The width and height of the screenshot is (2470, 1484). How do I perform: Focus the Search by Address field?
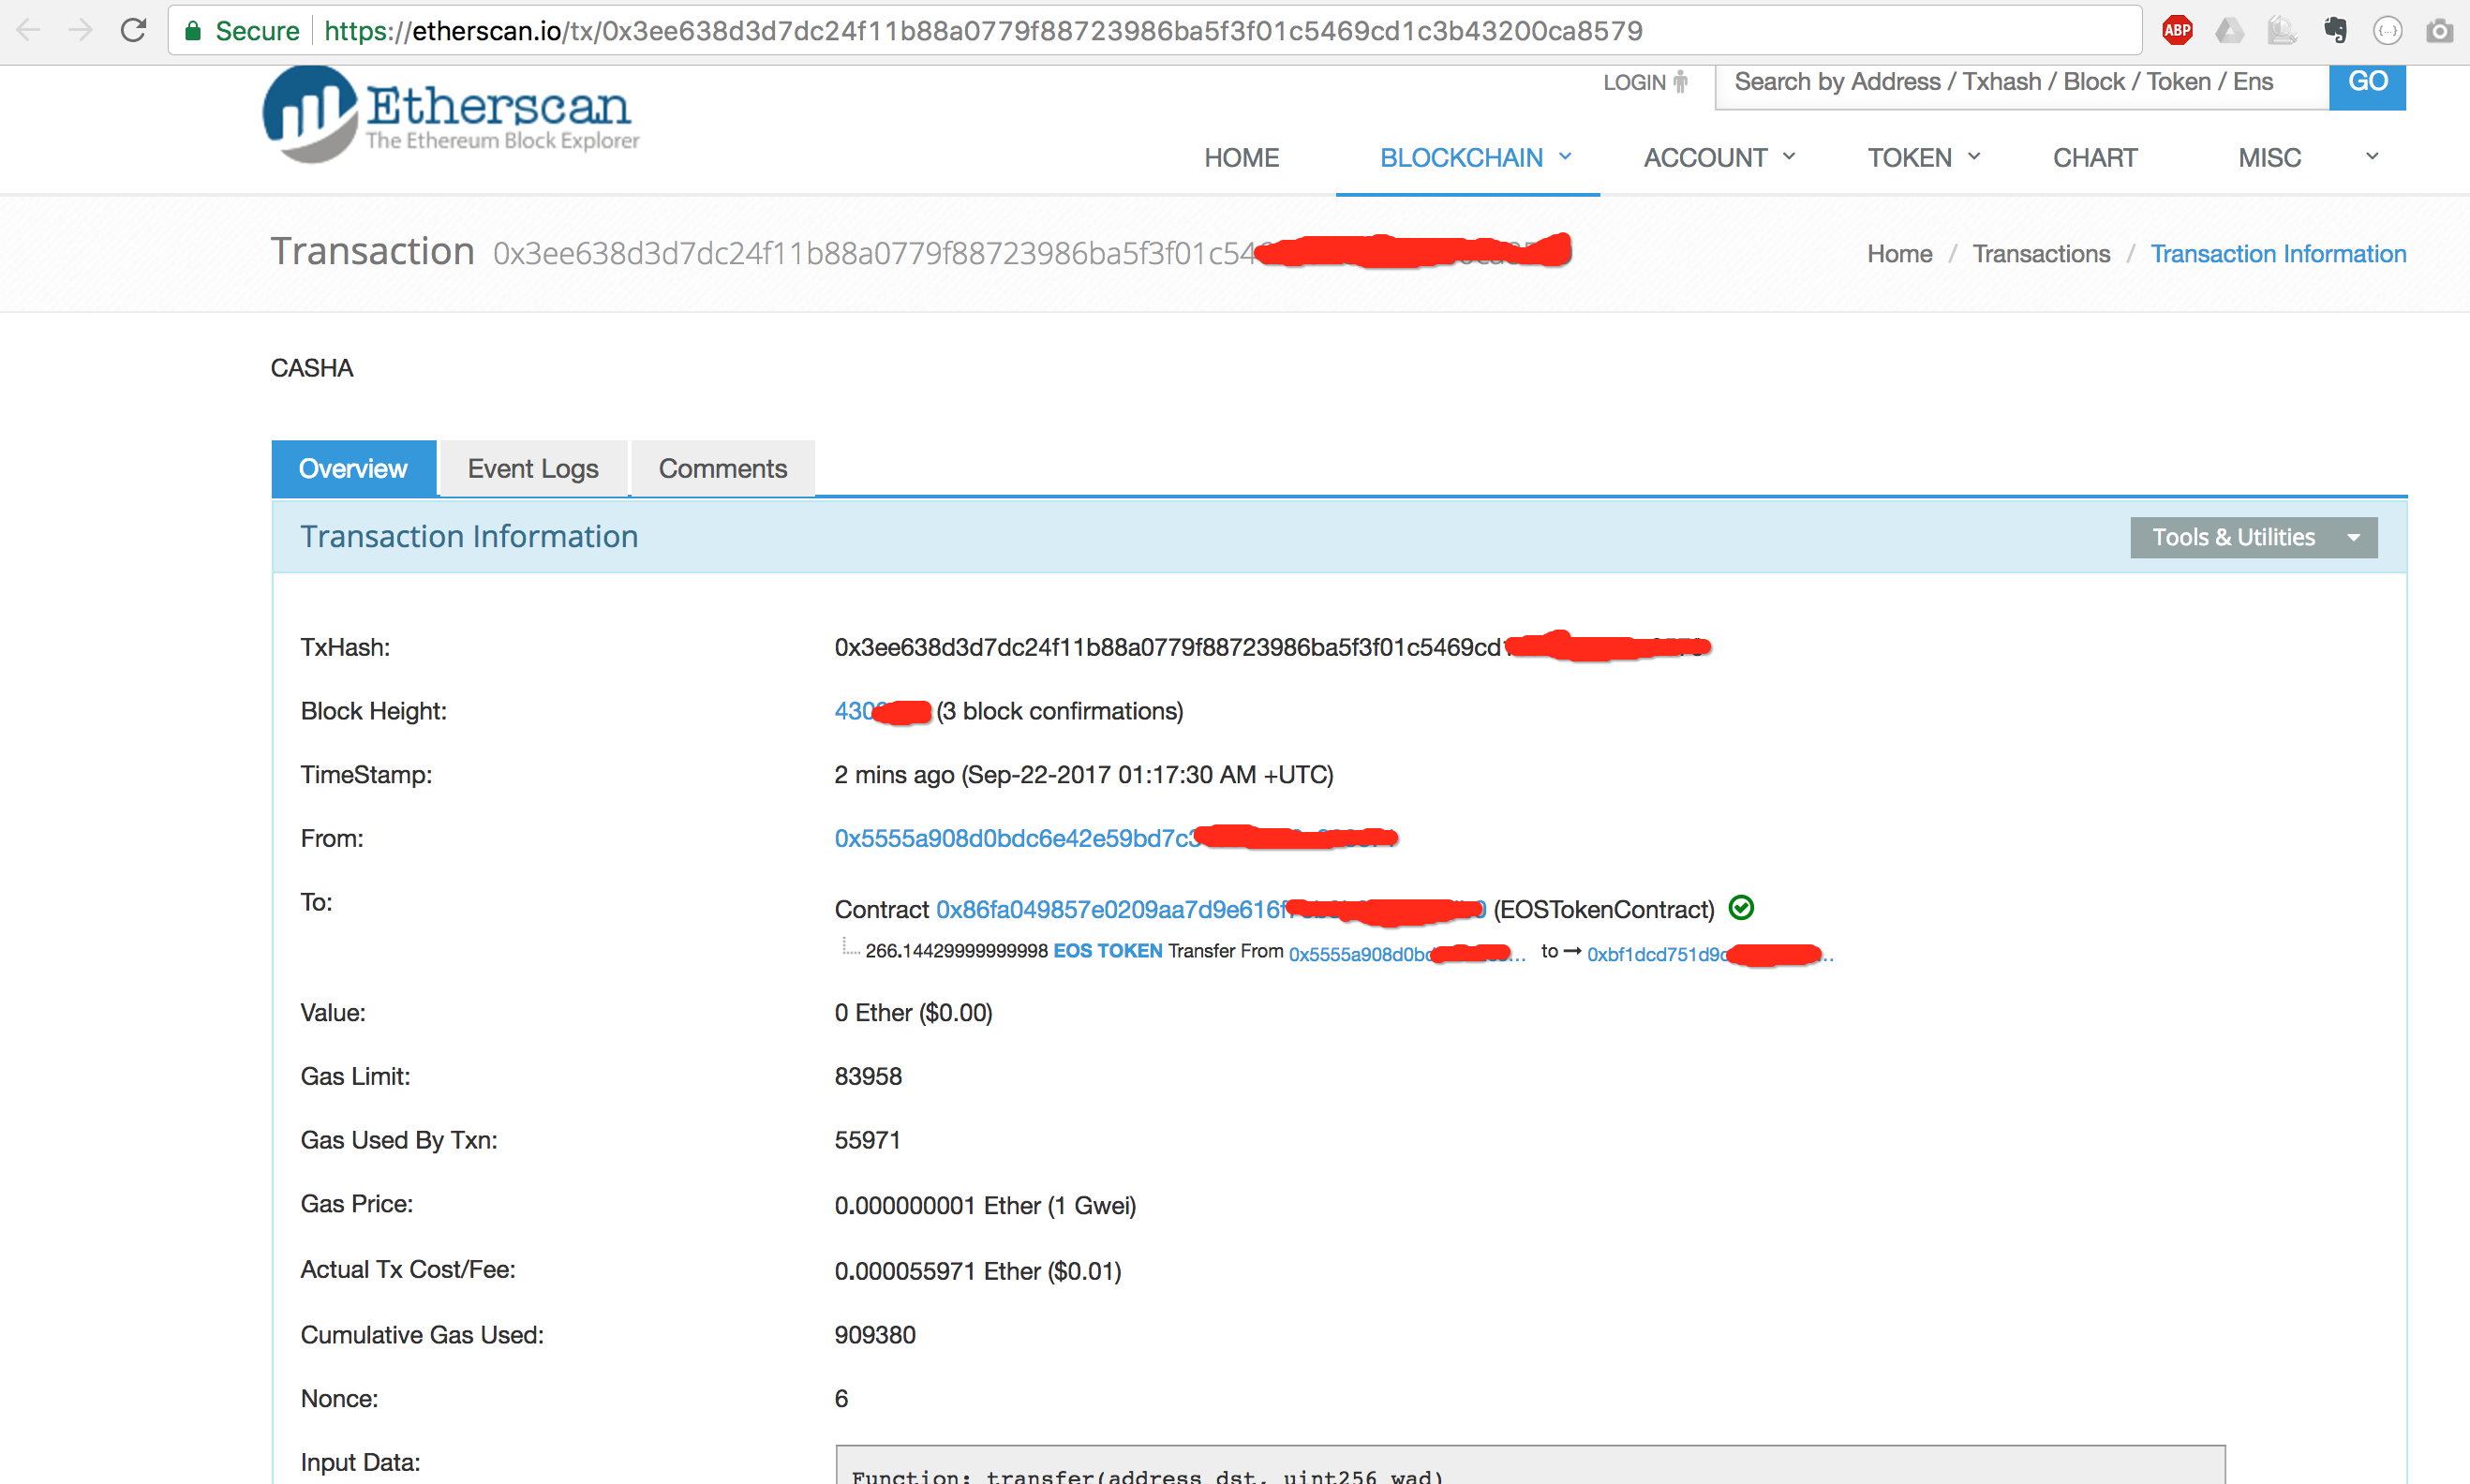coord(2022,83)
